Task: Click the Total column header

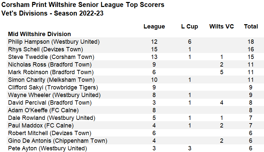Action: pyautogui.click(x=251, y=26)
